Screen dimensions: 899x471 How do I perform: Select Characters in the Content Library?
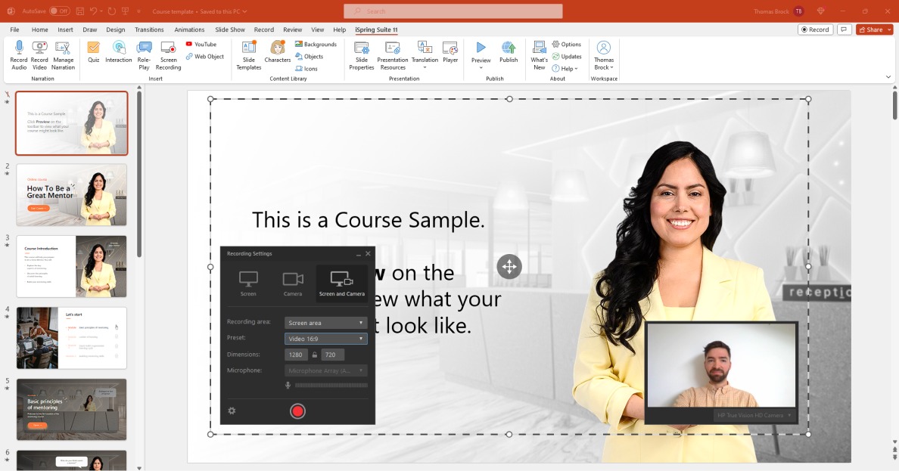[277, 53]
